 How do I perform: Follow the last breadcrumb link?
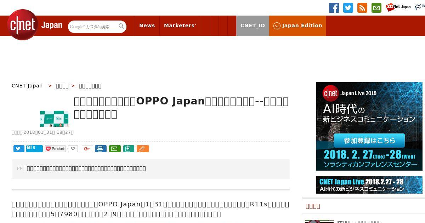[x=90, y=86]
